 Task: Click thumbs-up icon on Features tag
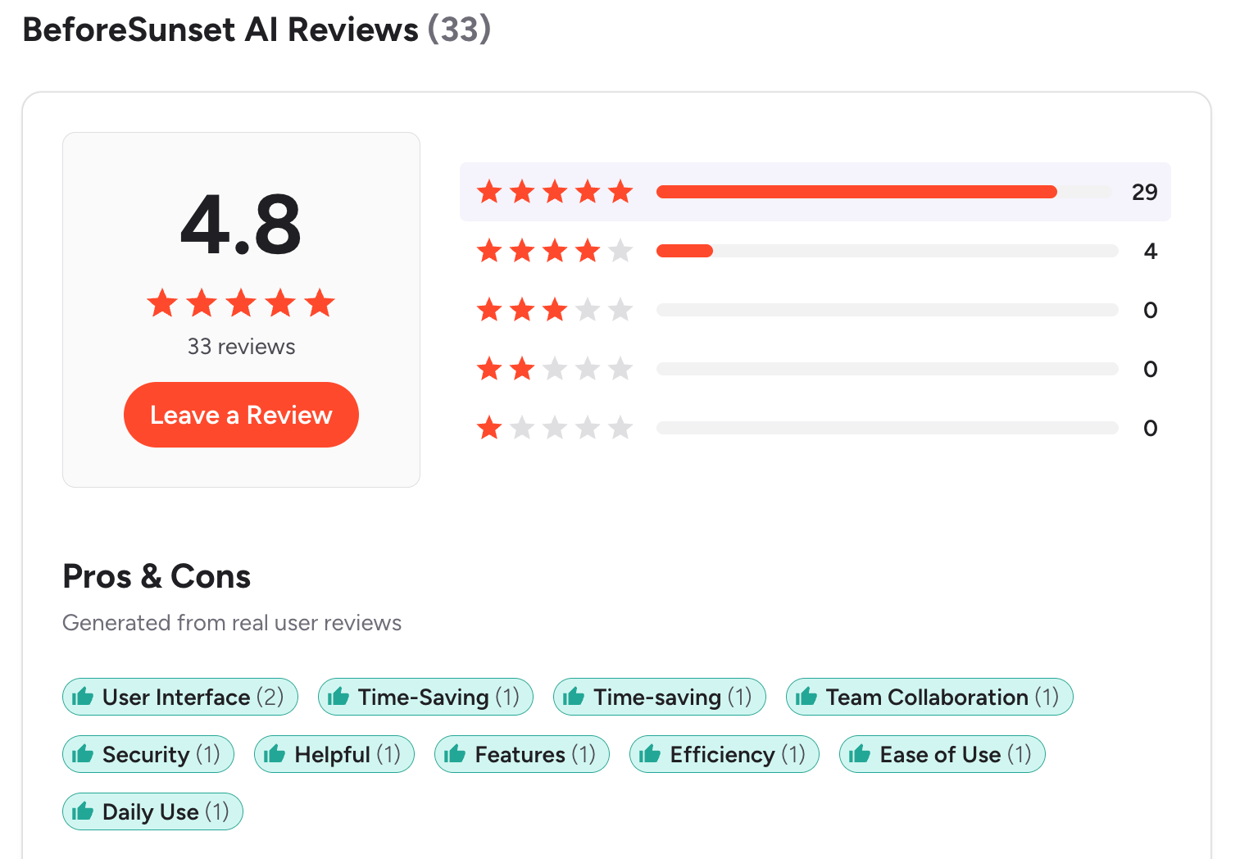(x=455, y=754)
